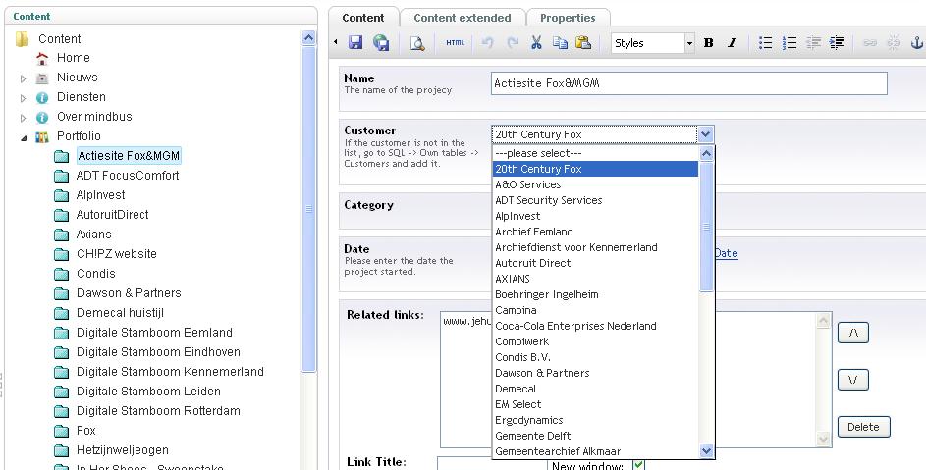Click the Home house icon
926x470 pixels.
pos(42,59)
